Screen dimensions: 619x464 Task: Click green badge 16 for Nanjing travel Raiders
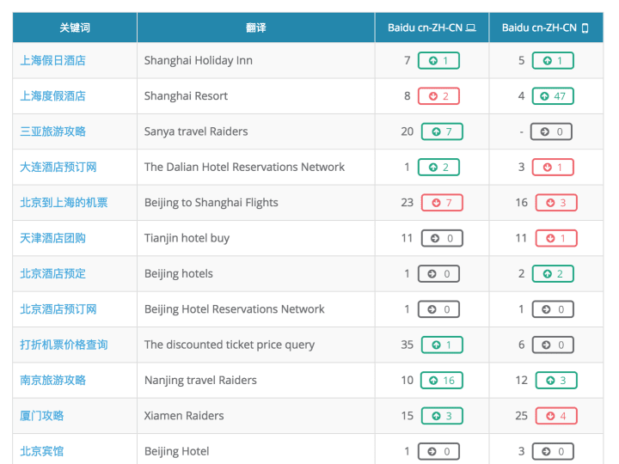pyautogui.click(x=442, y=381)
